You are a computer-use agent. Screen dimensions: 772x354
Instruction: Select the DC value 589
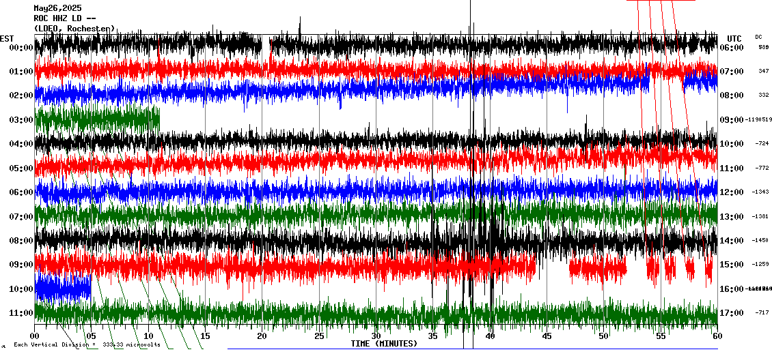point(763,48)
